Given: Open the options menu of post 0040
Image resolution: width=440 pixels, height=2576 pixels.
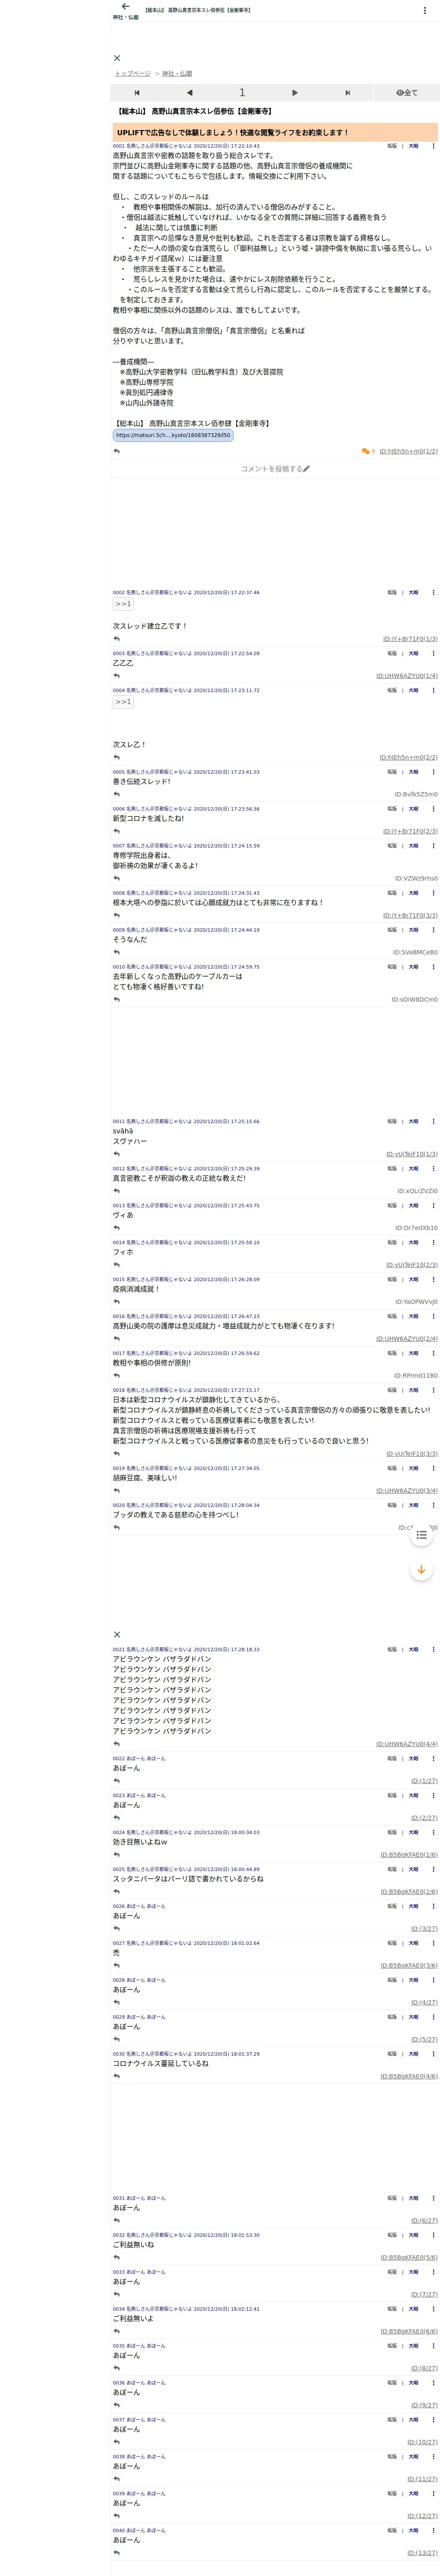Looking at the screenshot, I should click(433, 2530).
